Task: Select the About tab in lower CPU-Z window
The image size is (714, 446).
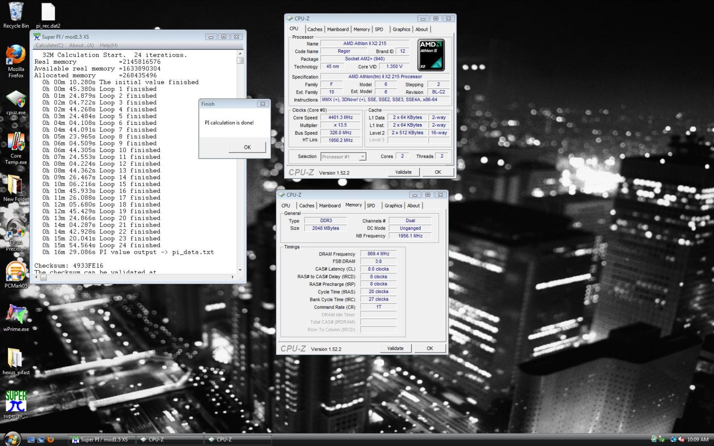Action: click(414, 206)
